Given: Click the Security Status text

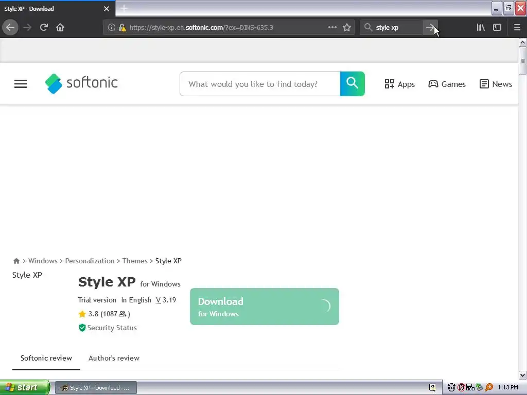Looking at the screenshot, I should pyautogui.click(x=112, y=328).
